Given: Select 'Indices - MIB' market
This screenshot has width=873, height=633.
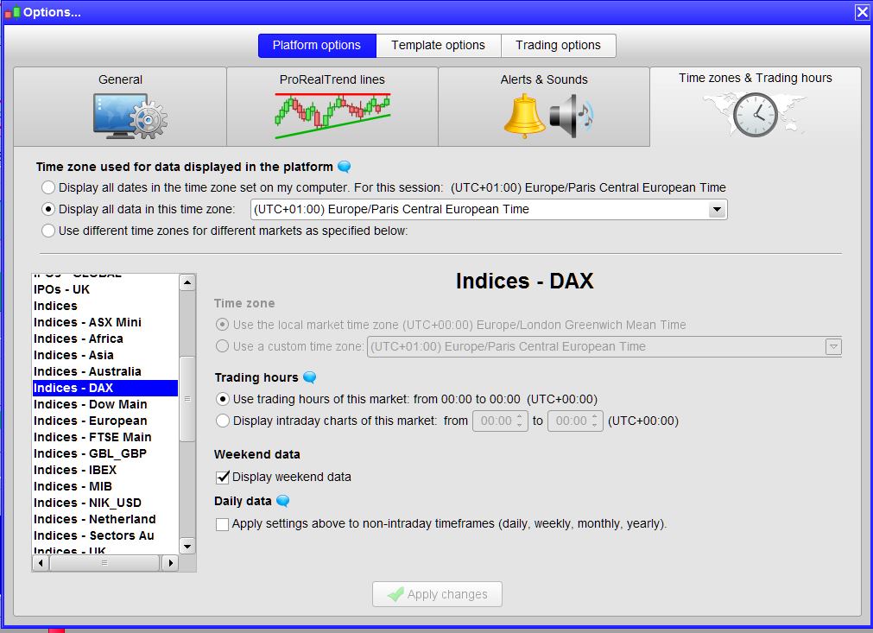Looking at the screenshot, I should pos(105,486).
